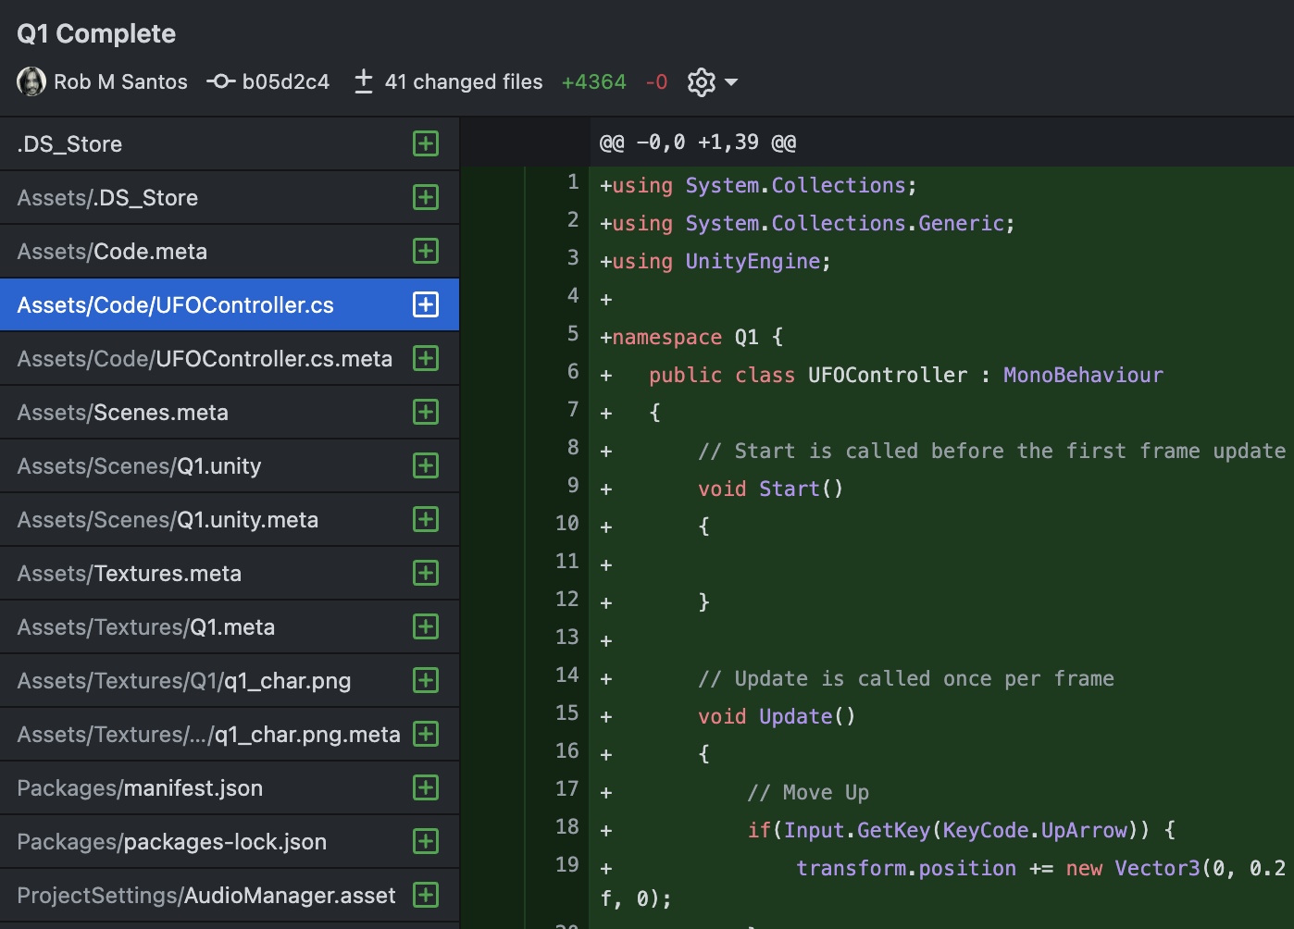Screen dimensions: 1294x929
Task: Click the diff hunk header @@ -0,0 +1,39 @@
Action: (x=698, y=142)
